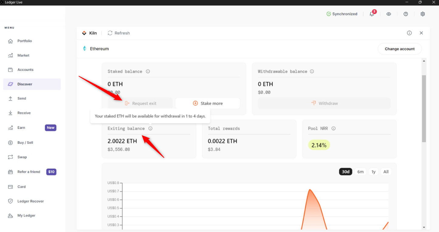The width and height of the screenshot is (439, 232).
Task: Click the Portfolio house icon
Action: click(10, 41)
